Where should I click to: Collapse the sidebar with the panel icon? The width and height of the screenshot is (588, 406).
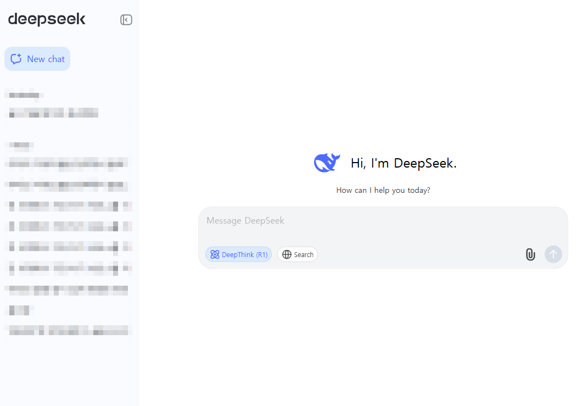click(126, 20)
